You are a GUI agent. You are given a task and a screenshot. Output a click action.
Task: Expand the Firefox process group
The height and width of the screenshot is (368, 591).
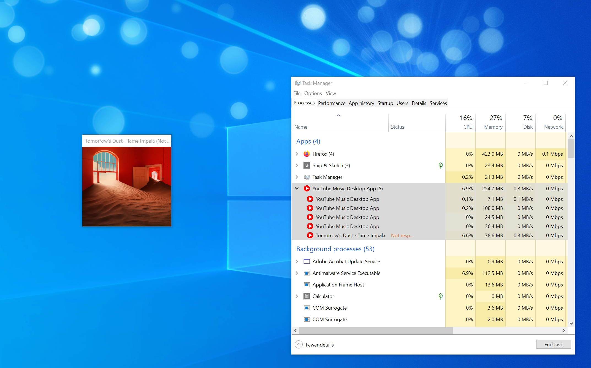(297, 154)
